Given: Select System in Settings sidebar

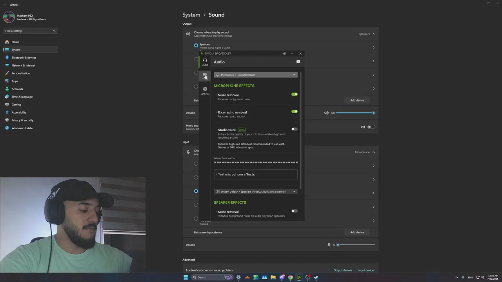Looking at the screenshot, I should coord(31,50).
